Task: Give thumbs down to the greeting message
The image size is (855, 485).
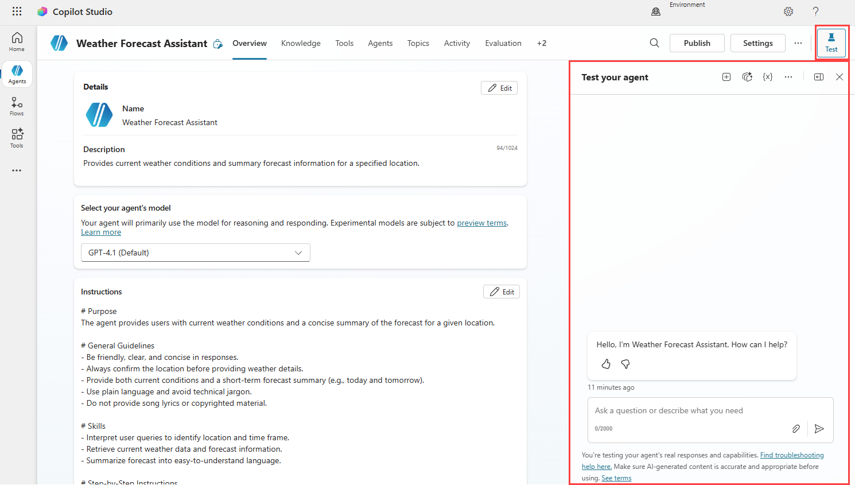Action: click(625, 364)
